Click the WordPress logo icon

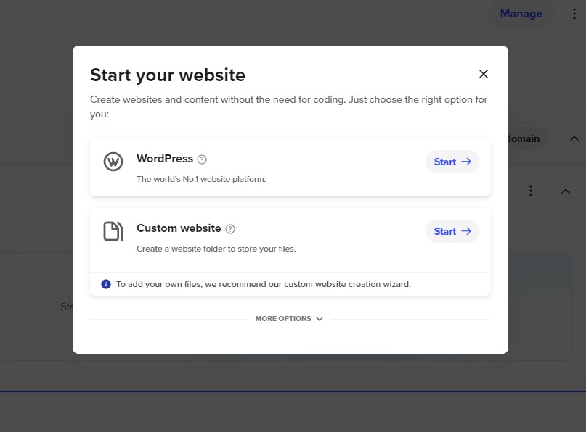113,162
